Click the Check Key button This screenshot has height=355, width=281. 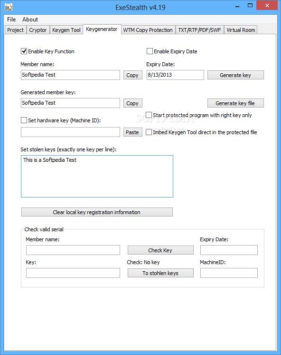(160, 250)
